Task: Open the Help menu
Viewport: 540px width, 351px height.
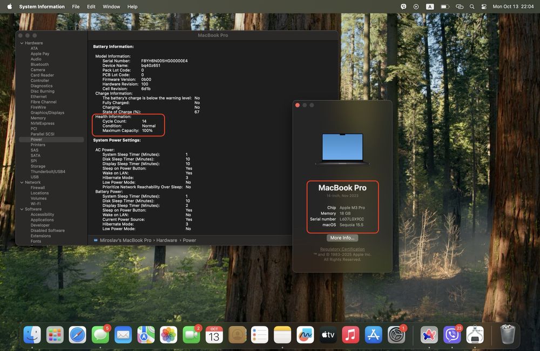Action: [x=132, y=6]
